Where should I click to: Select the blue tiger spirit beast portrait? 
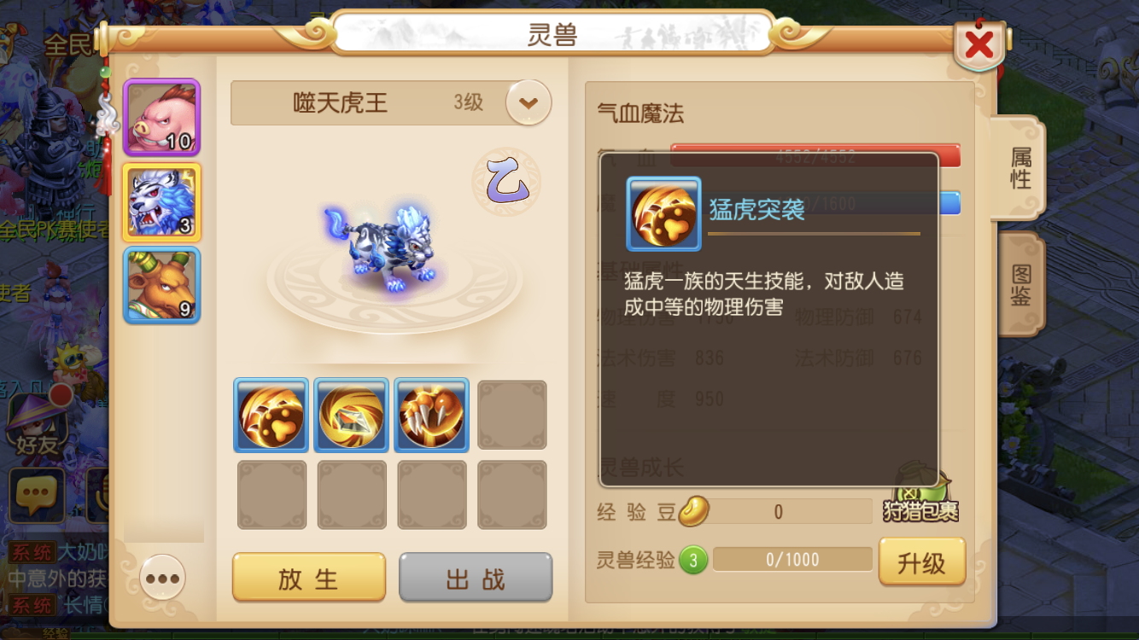point(161,201)
